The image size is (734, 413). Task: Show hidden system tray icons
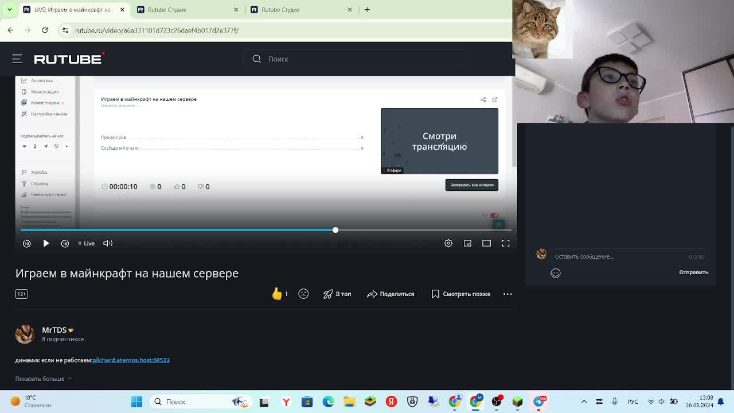[x=584, y=402]
